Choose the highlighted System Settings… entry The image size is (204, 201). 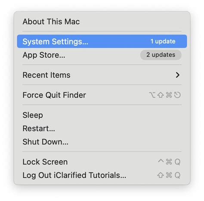(x=102, y=41)
